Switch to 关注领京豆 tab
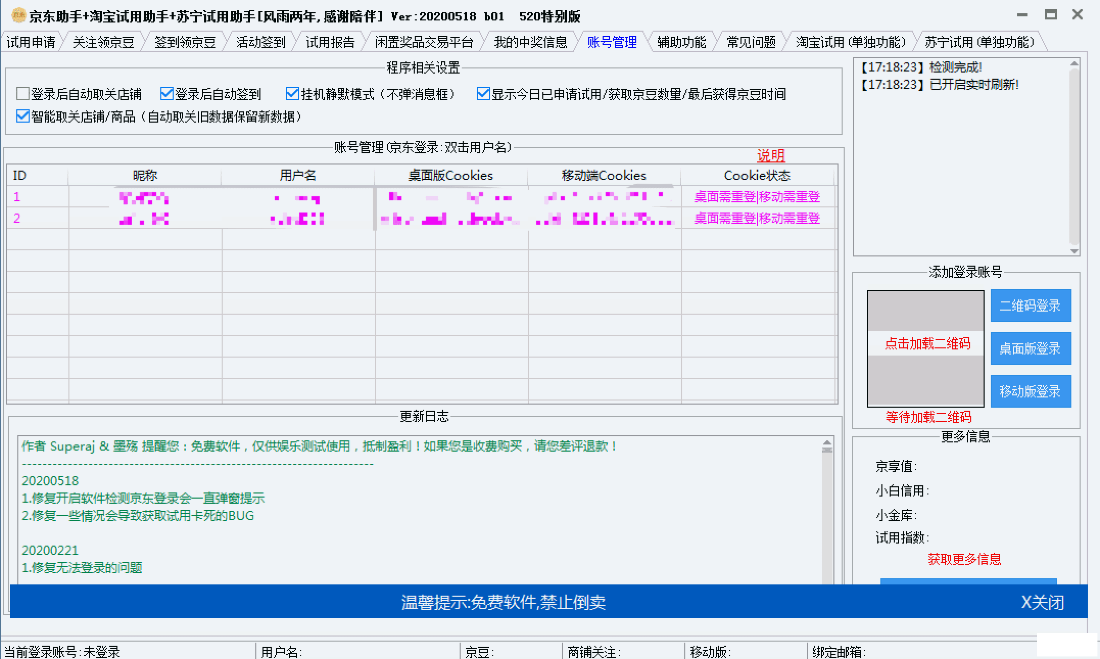 tap(103, 42)
